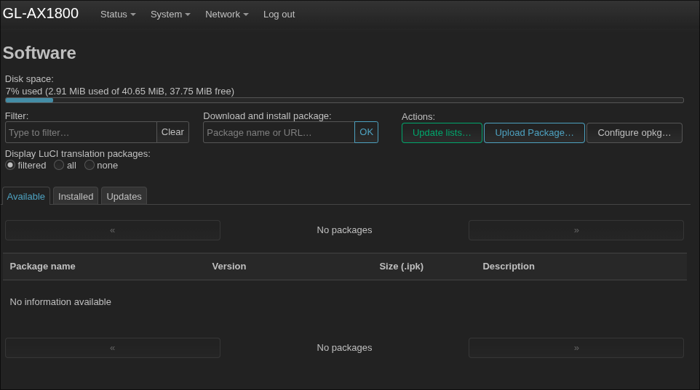Click the Clear filter button

coord(172,132)
